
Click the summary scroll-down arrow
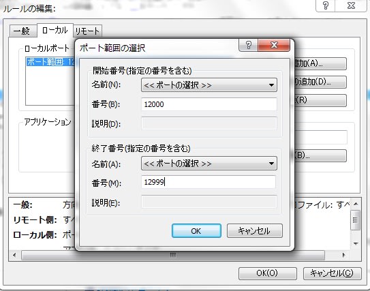click(x=356, y=243)
